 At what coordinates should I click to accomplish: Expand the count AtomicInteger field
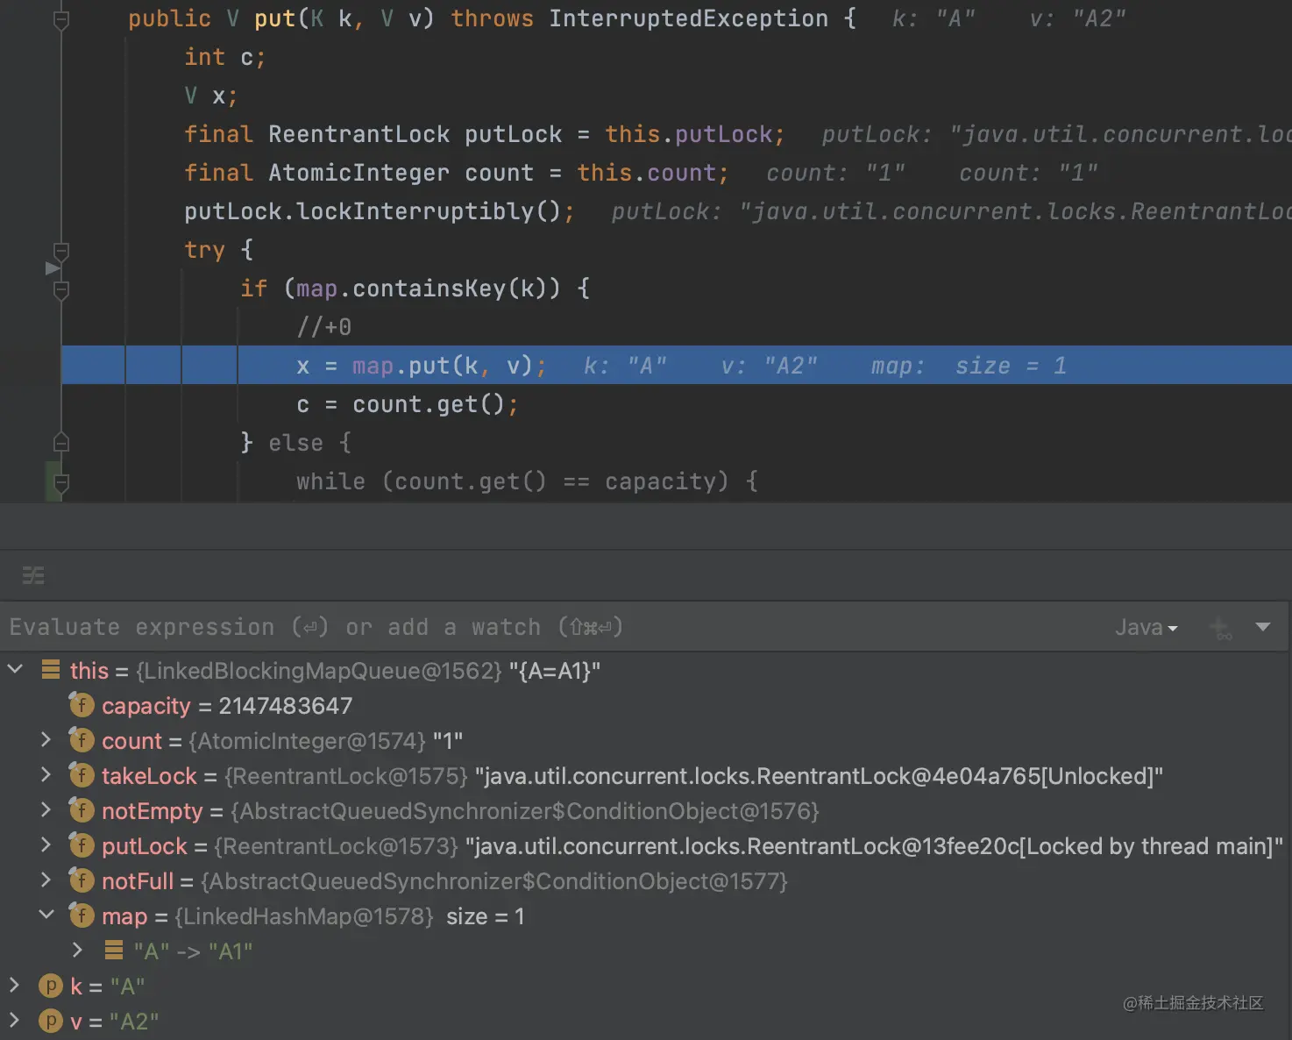click(46, 740)
